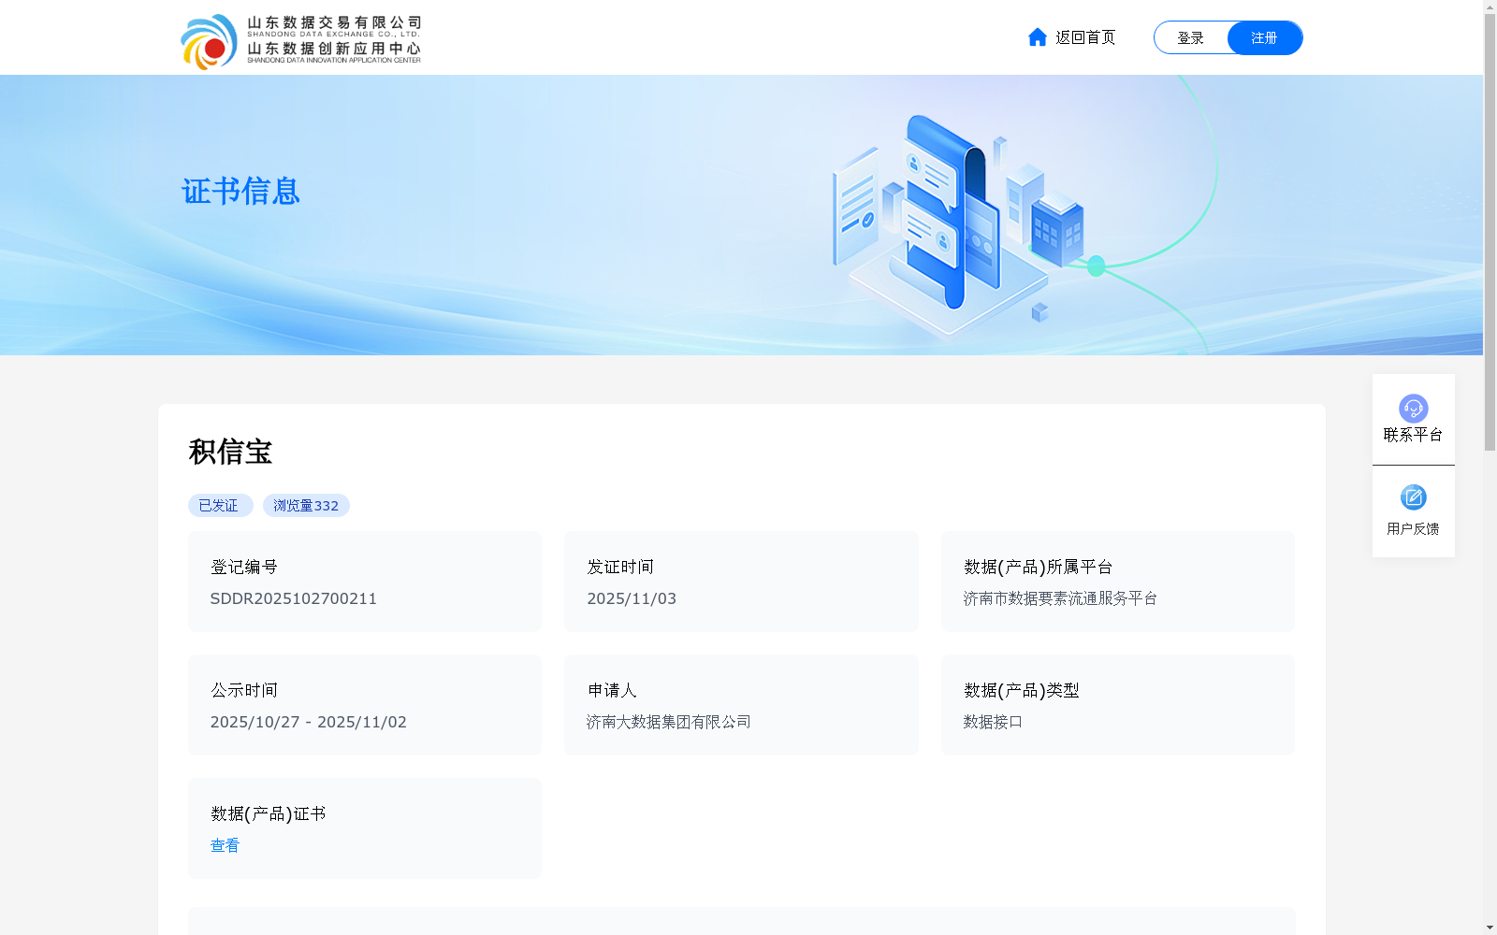Click 济南市数据要素流通服务平台 platform value
Viewport: 1497px width, 935px height.
1060,598
